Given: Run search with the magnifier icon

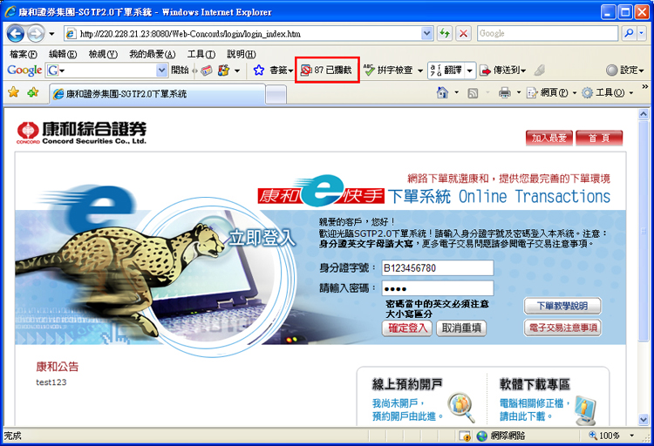Looking at the screenshot, I should click(629, 33).
